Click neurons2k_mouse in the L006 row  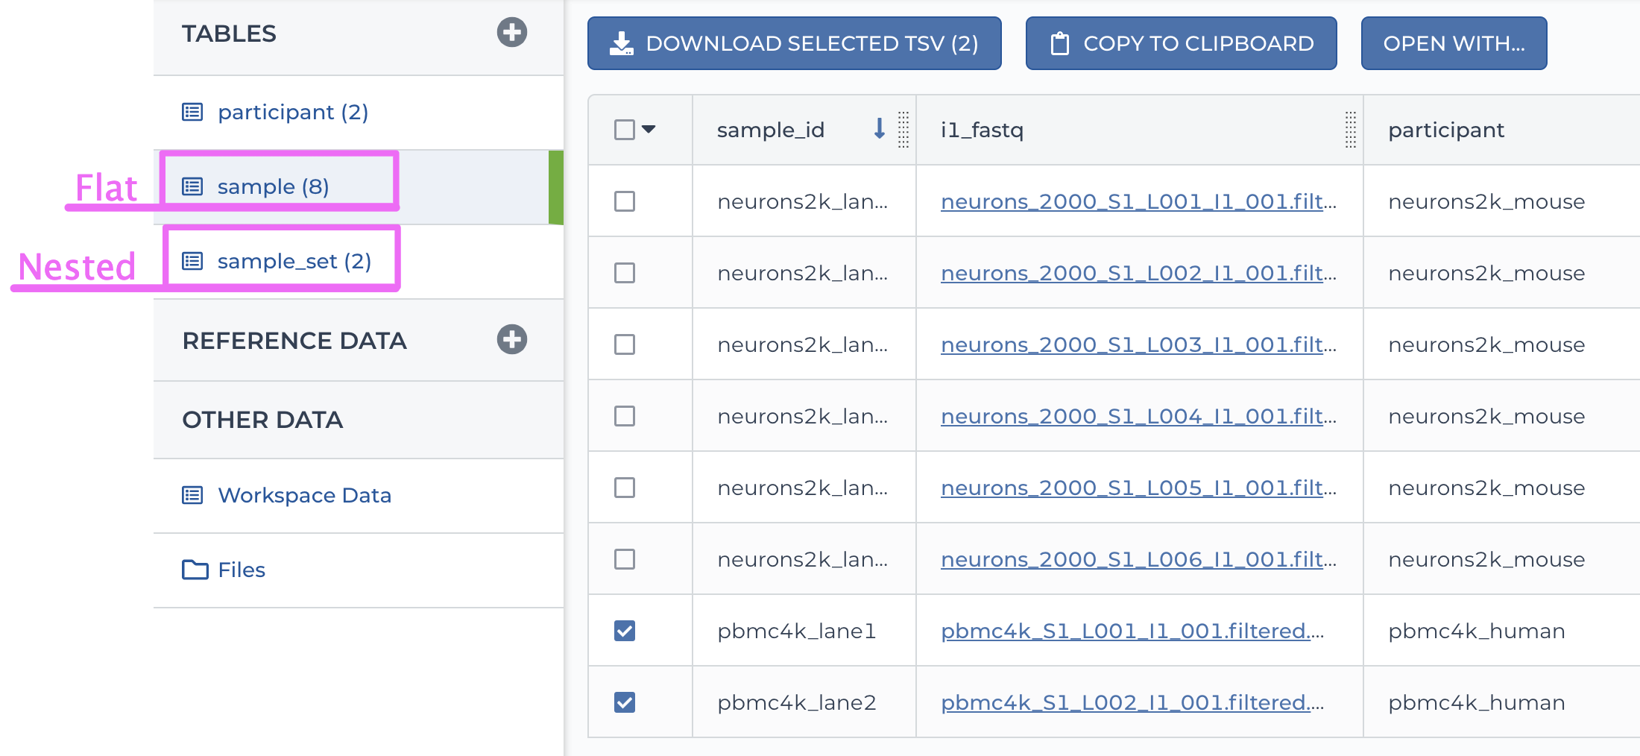tap(1486, 559)
